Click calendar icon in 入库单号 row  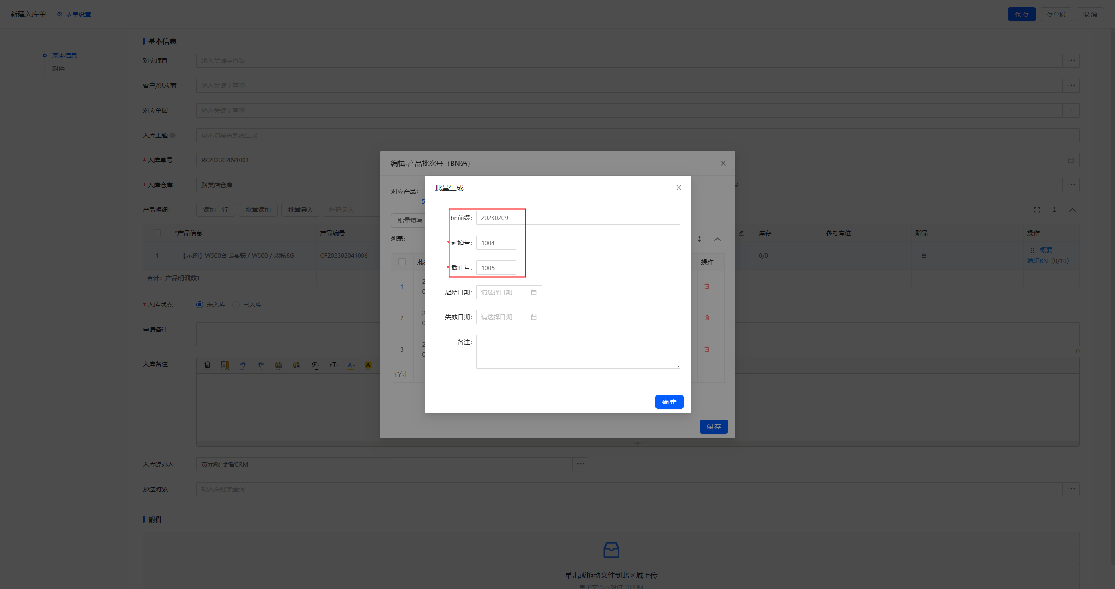1071,160
